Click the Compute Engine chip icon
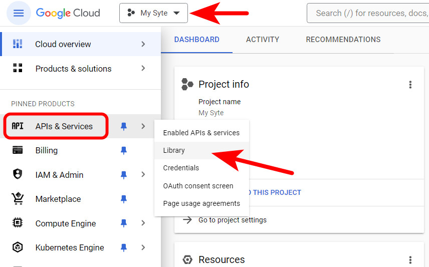Screen dimensions: 429x267 18,223
